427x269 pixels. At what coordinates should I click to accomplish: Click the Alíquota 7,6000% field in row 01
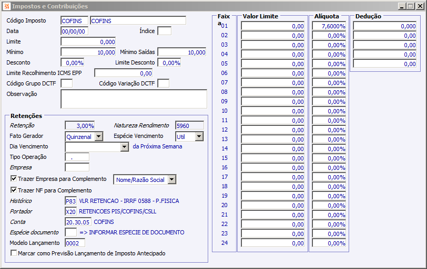coord(329,26)
